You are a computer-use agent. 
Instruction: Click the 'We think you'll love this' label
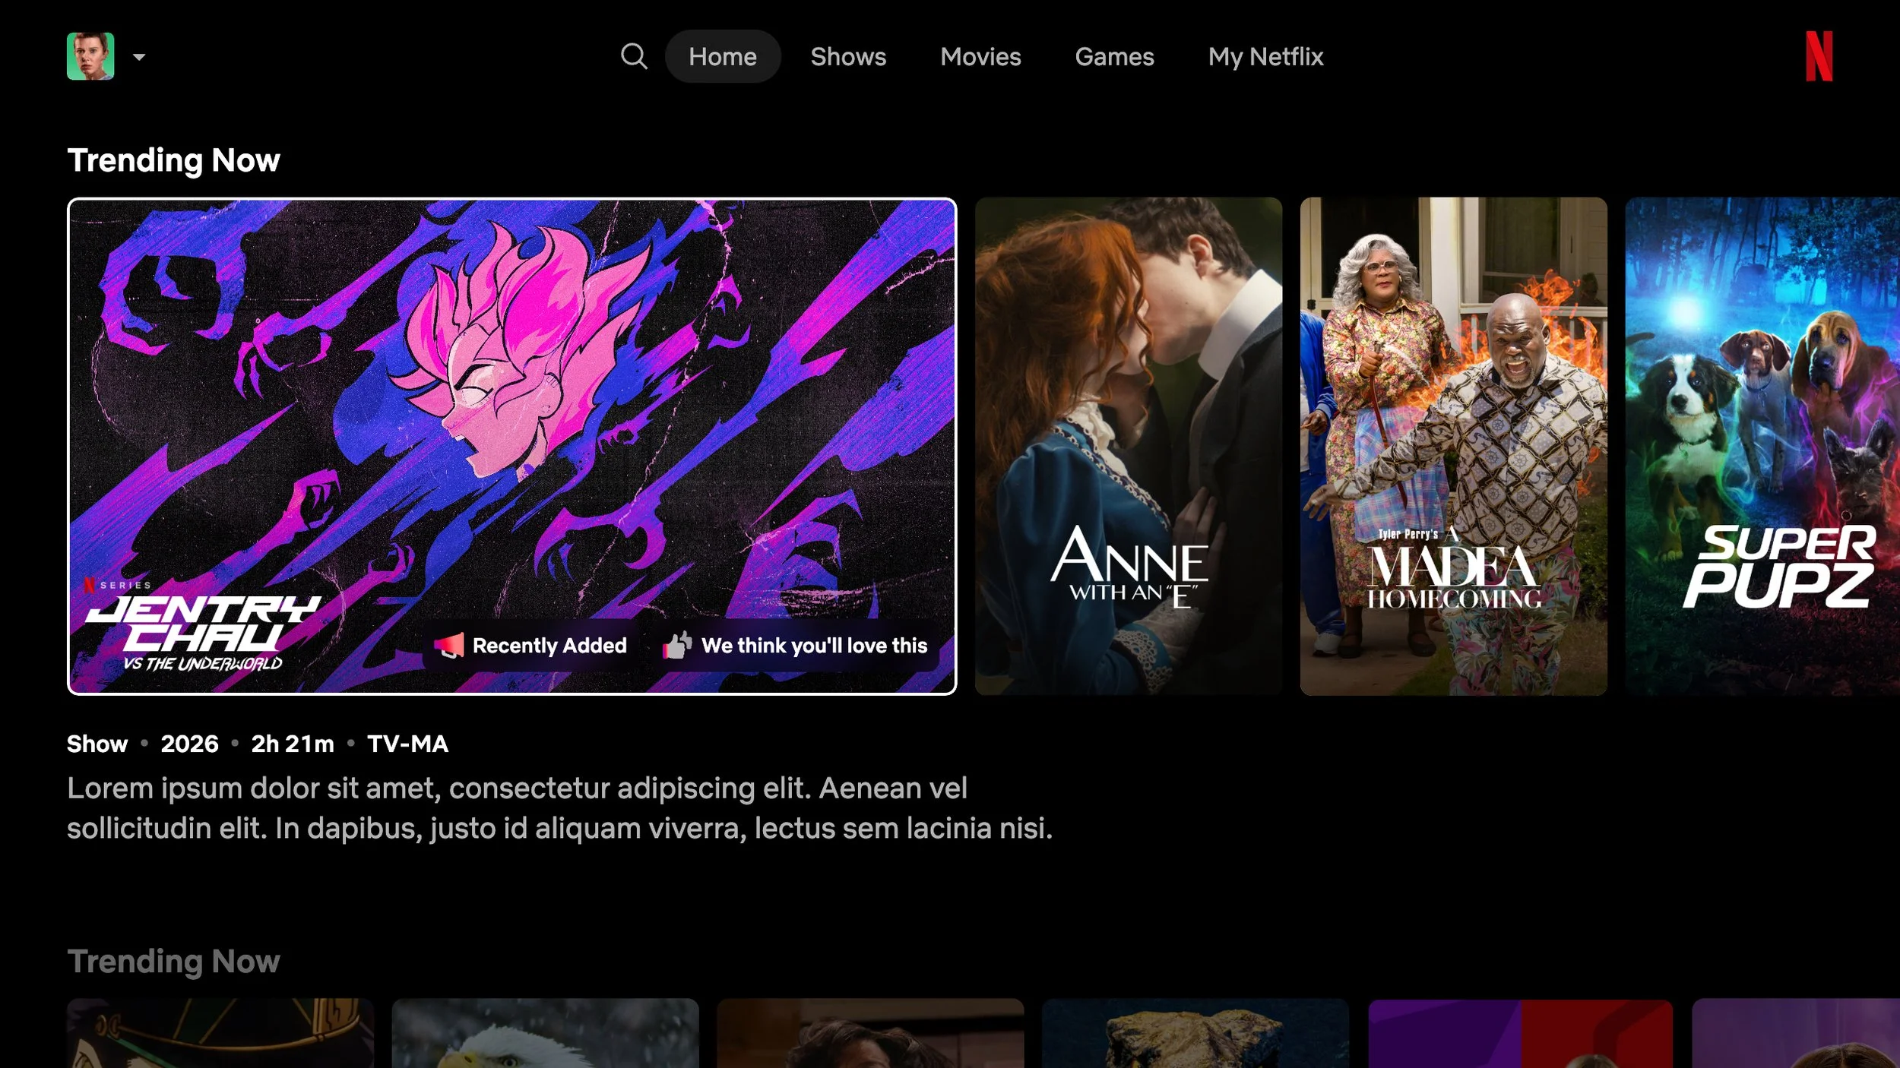pos(814,646)
